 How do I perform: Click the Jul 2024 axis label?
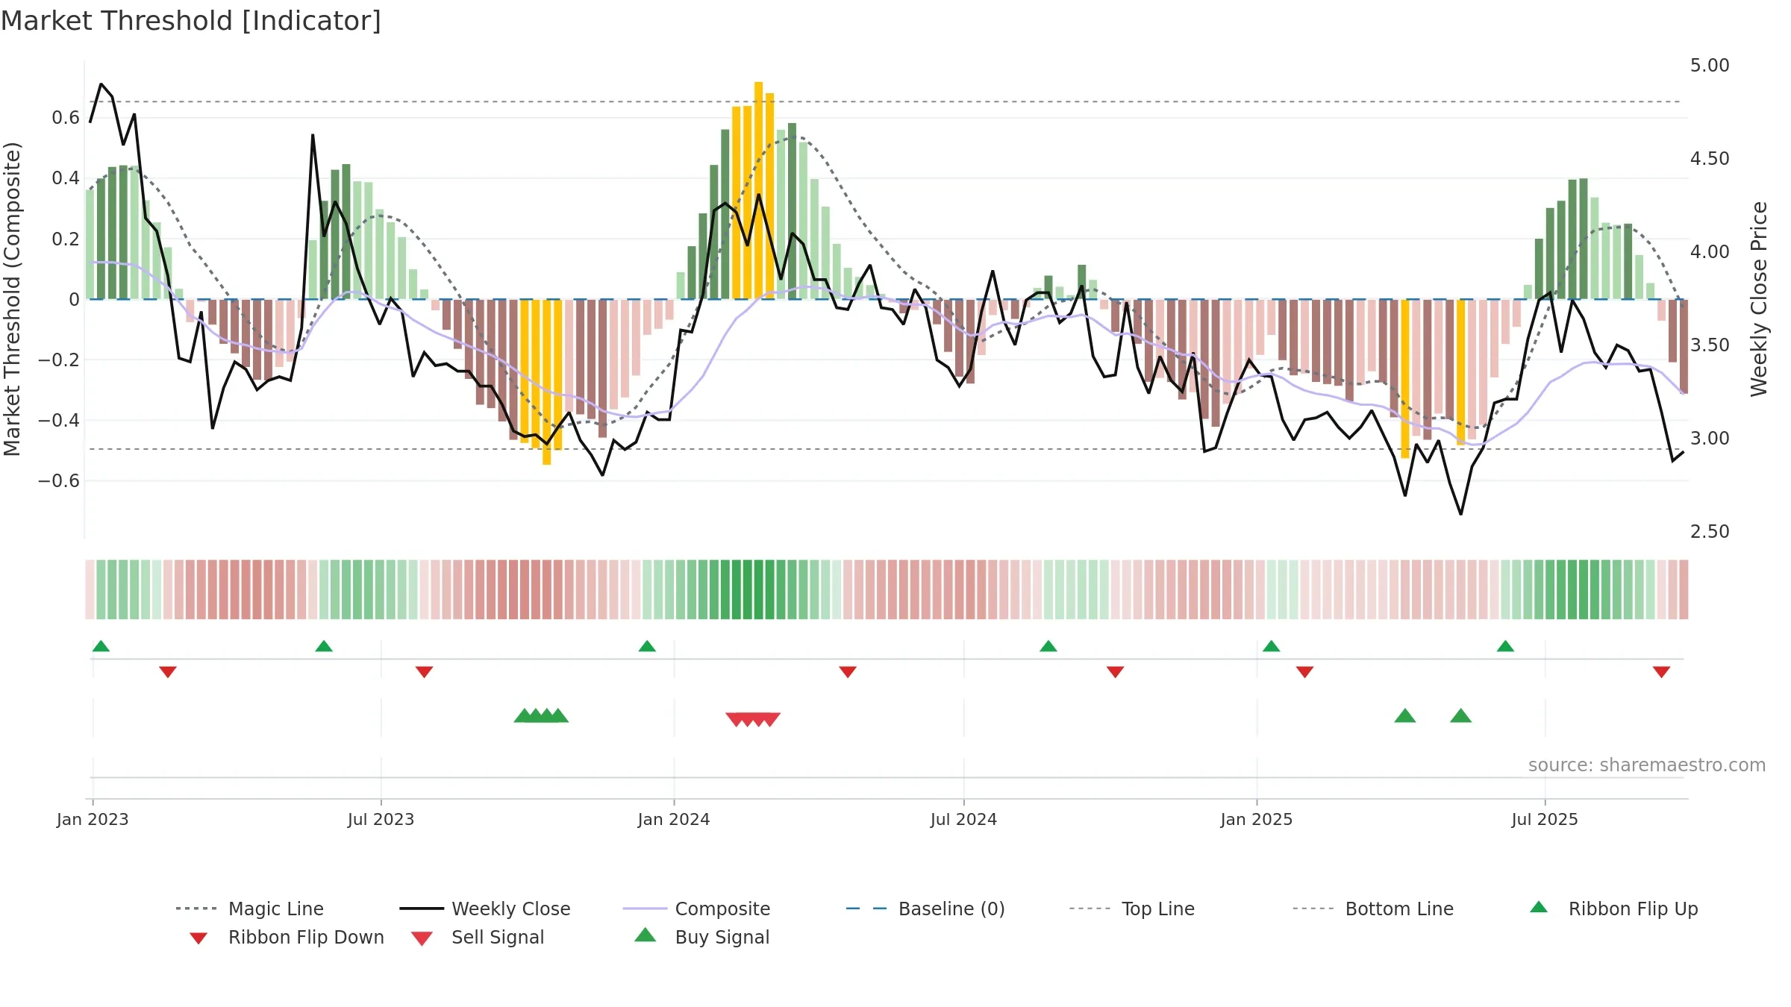(x=963, y=819)
